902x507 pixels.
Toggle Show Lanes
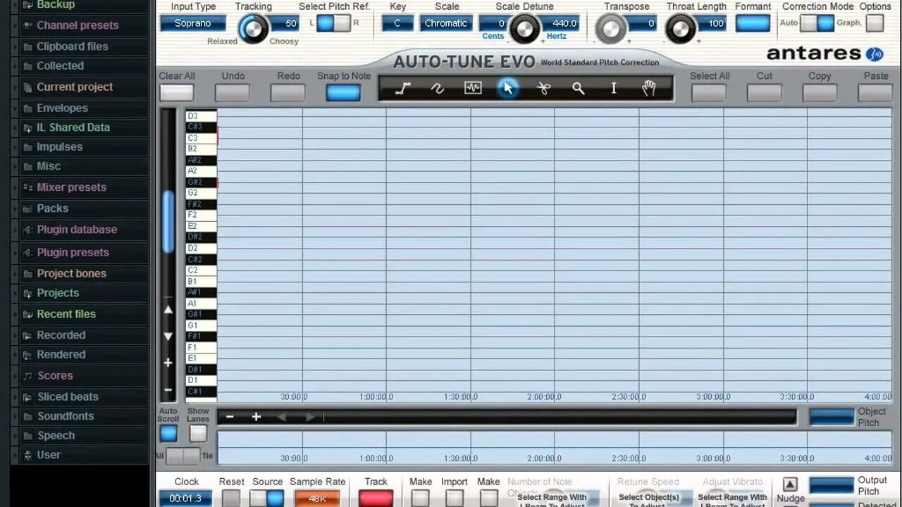198,433
